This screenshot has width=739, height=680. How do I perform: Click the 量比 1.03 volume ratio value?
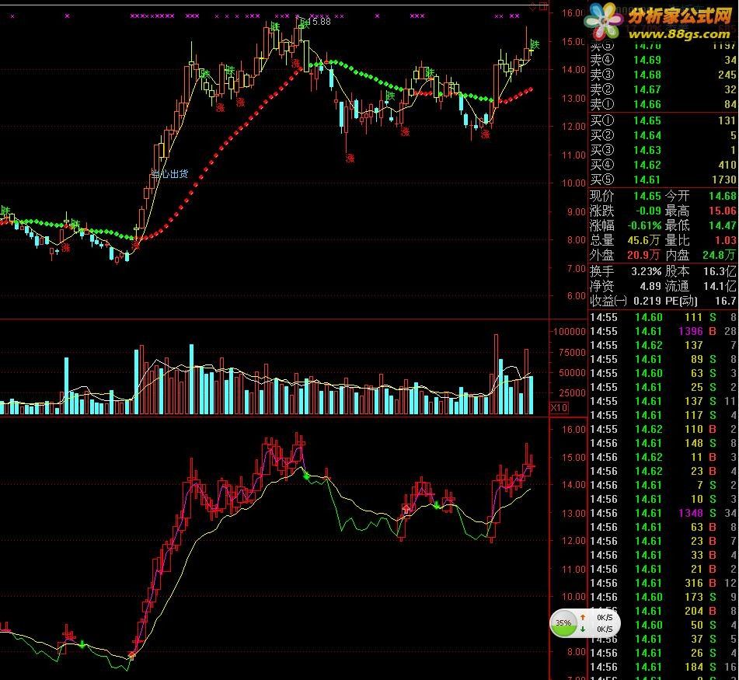(x=725, y=240)
